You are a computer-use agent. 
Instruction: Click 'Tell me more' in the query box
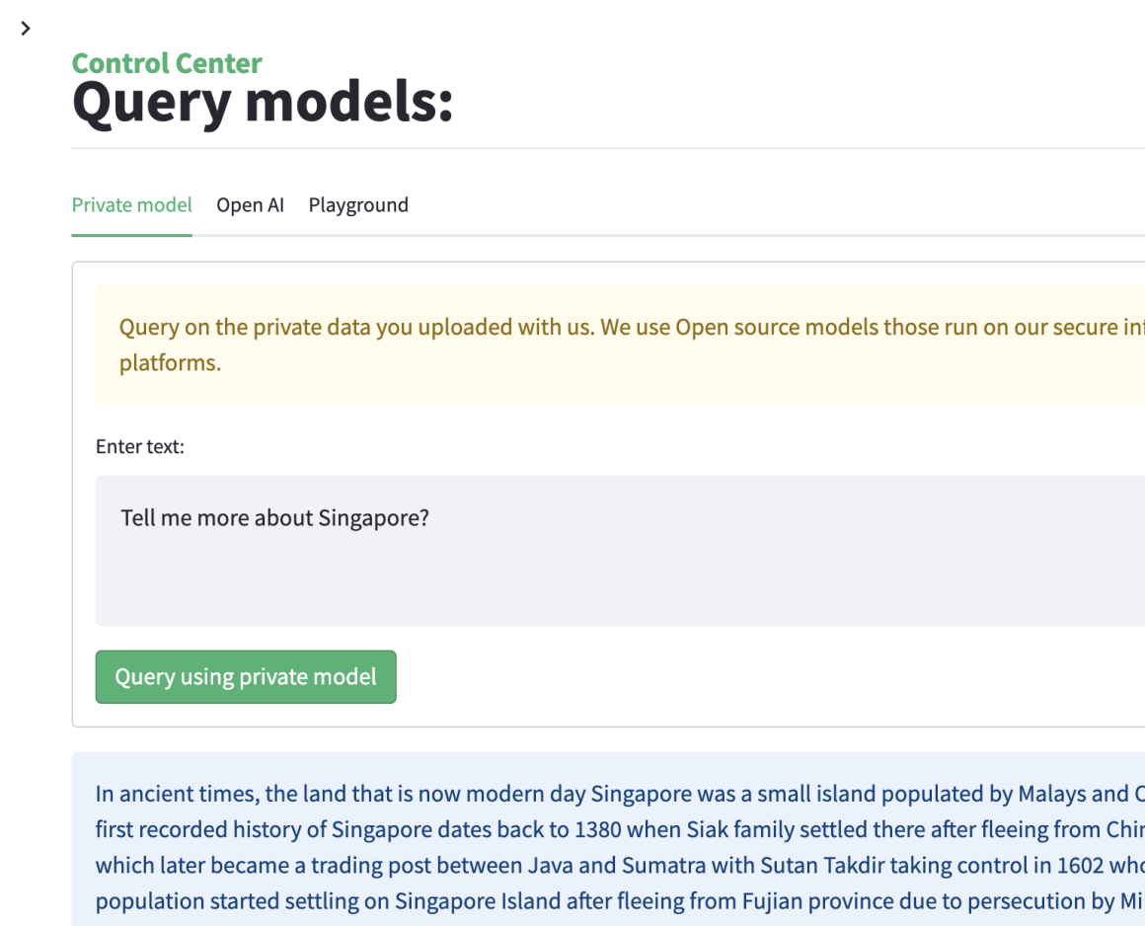pyautogui.click(x=180, y=518)
